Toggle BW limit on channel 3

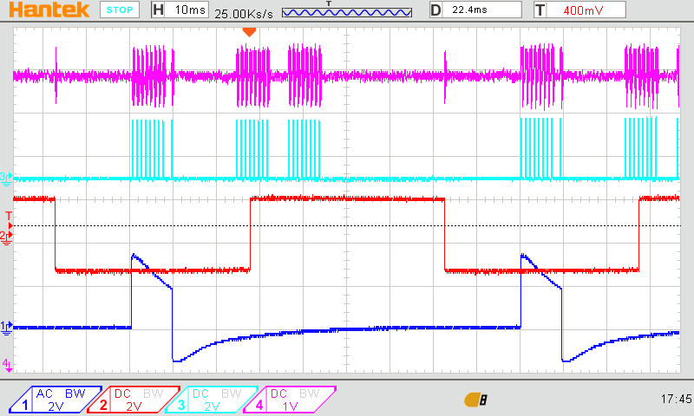[231, 393]
